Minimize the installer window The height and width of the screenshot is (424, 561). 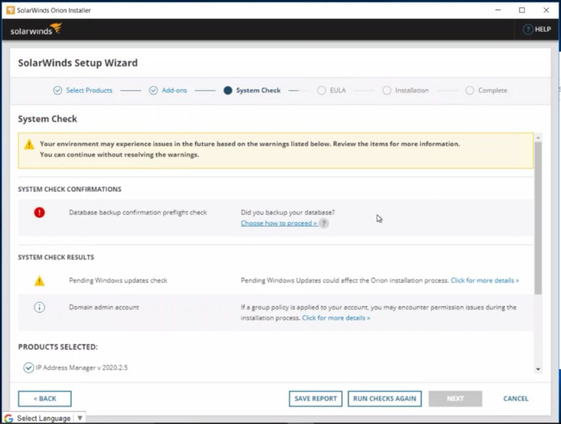pos(498,10)
